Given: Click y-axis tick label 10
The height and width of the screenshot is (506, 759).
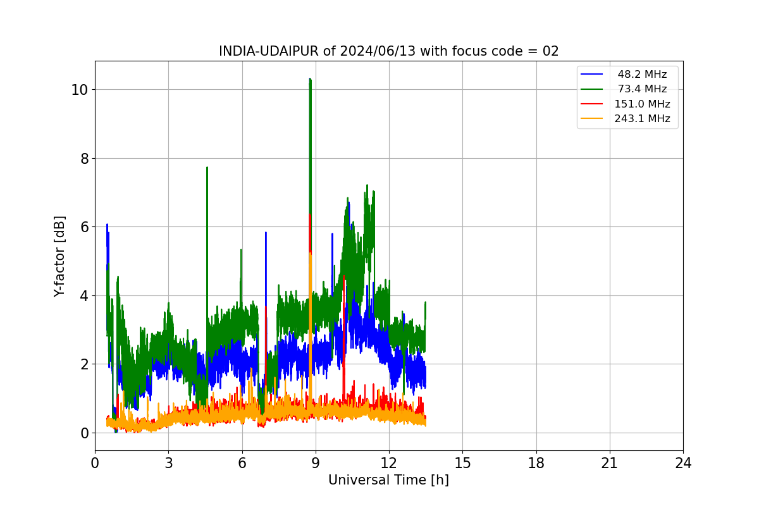Looking at the screenshot, I should pos(79,89).
